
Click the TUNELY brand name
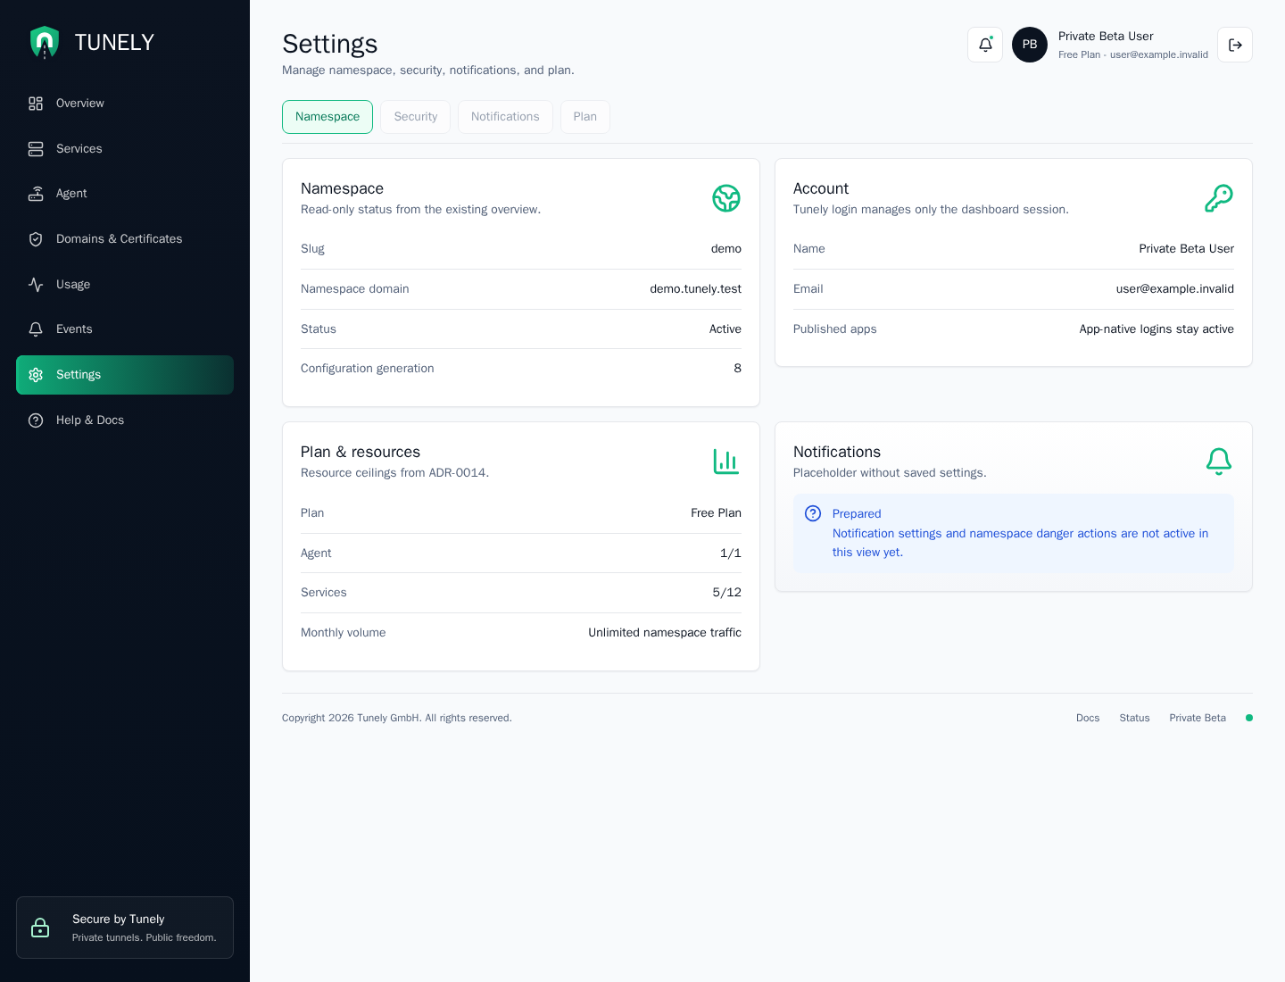[114, 42]
